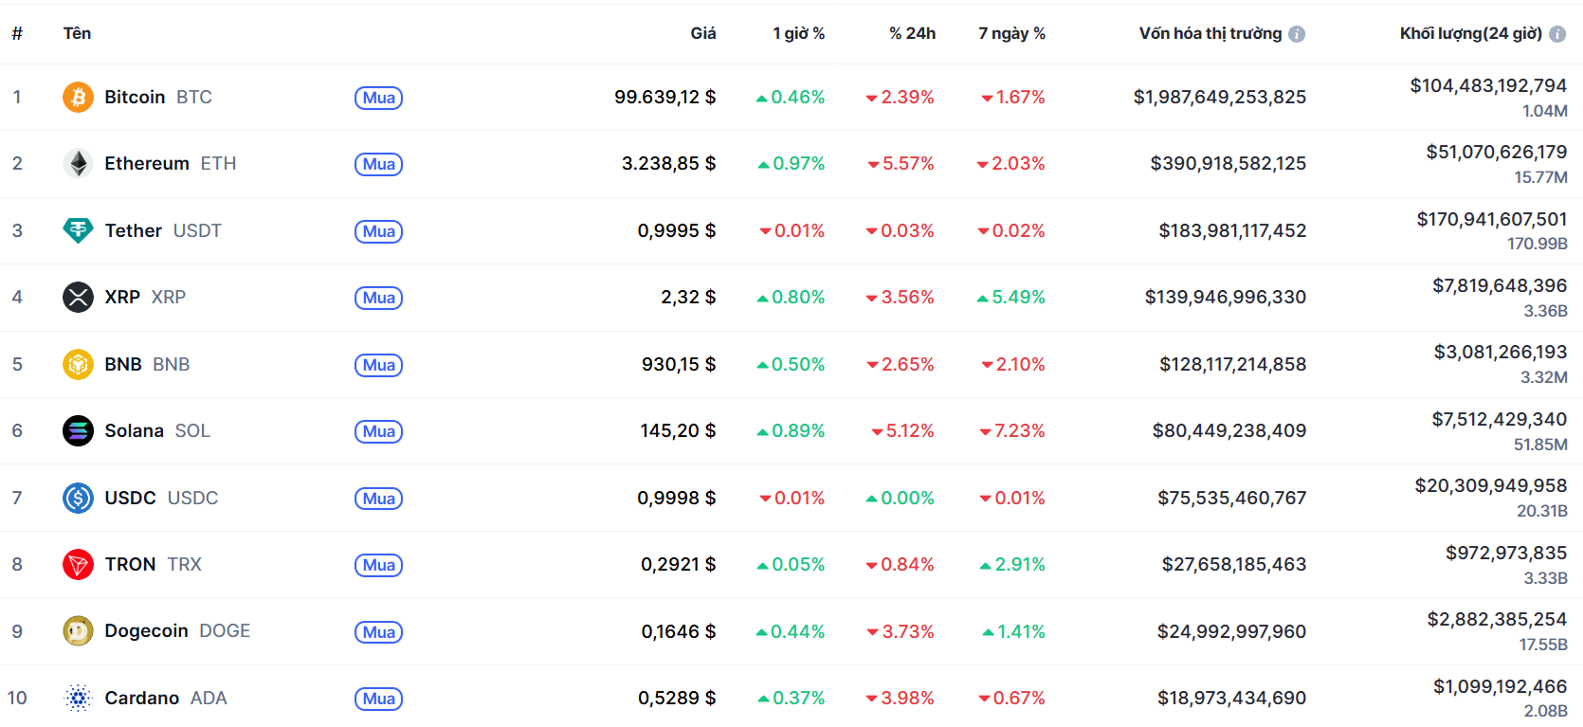Click the info icon beside Khối lượng(24 giờ)

1557,34
